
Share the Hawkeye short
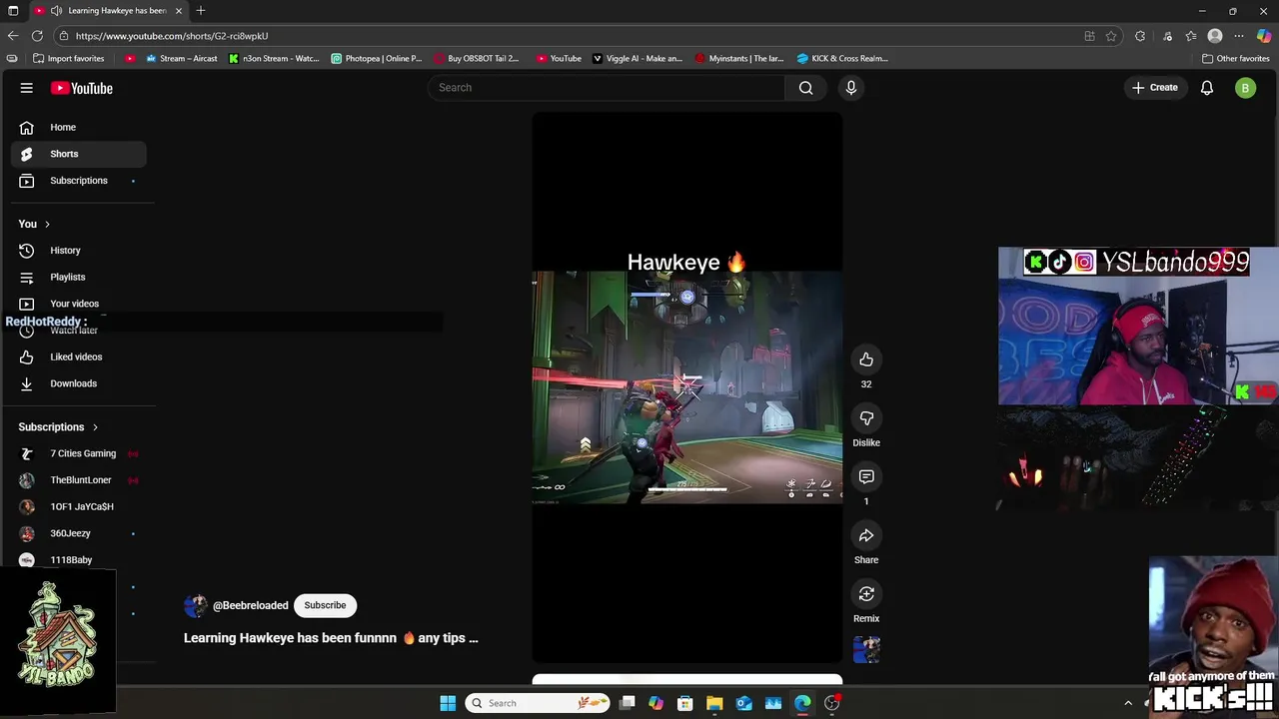tap(866, 536)
